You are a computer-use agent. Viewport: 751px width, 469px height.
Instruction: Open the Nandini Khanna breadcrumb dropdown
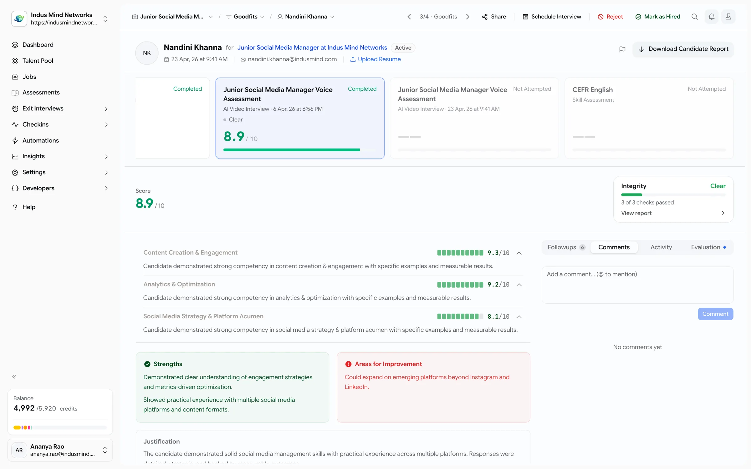coord(306,17)
